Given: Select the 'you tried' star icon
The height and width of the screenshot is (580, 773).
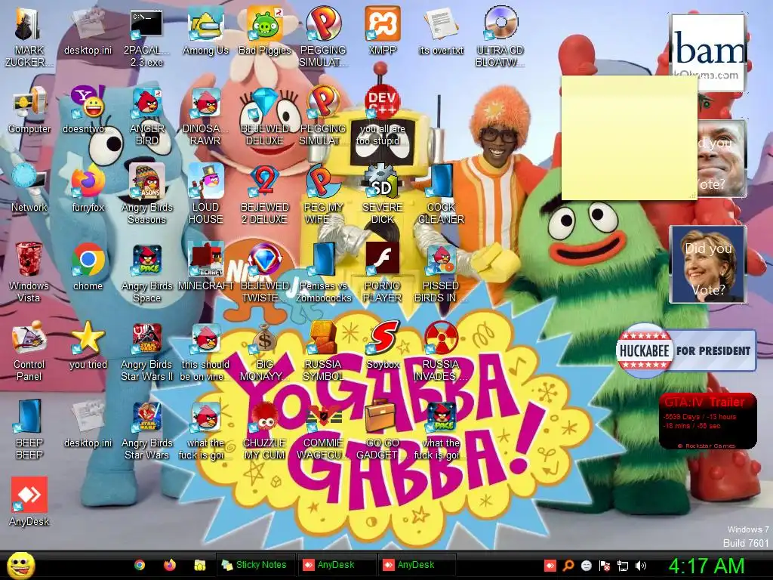Looking at the screenshot, I should coord(88,344).
